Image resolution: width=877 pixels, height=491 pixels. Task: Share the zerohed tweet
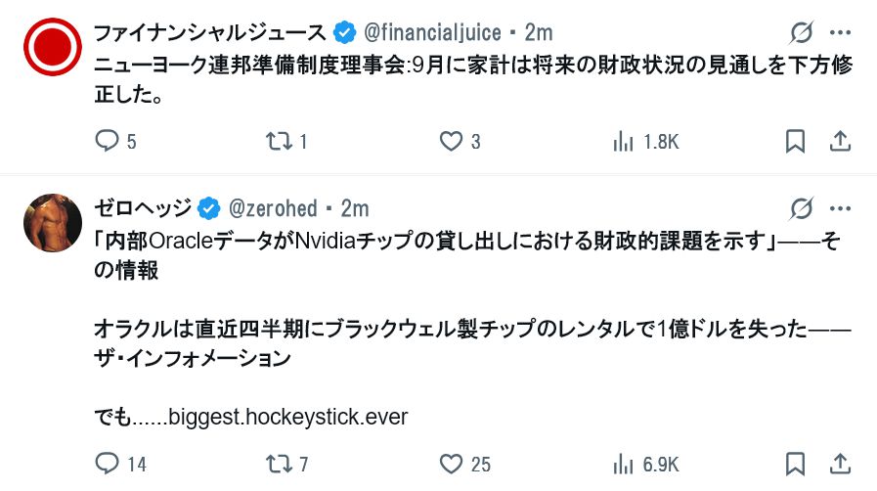[x=840, y=464]
